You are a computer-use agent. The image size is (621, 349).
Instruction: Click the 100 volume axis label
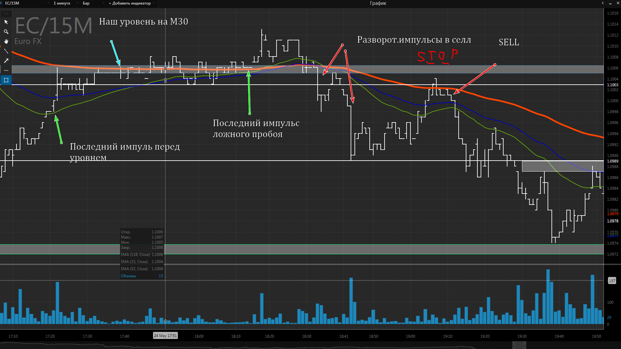(610, 302)
